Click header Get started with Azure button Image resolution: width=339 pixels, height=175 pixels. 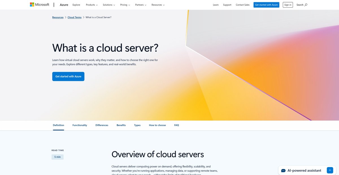(266, 5)
